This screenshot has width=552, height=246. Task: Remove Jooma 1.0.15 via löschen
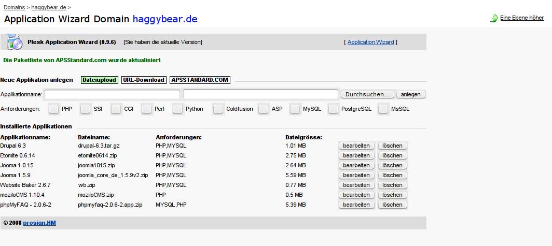point(393,165)
